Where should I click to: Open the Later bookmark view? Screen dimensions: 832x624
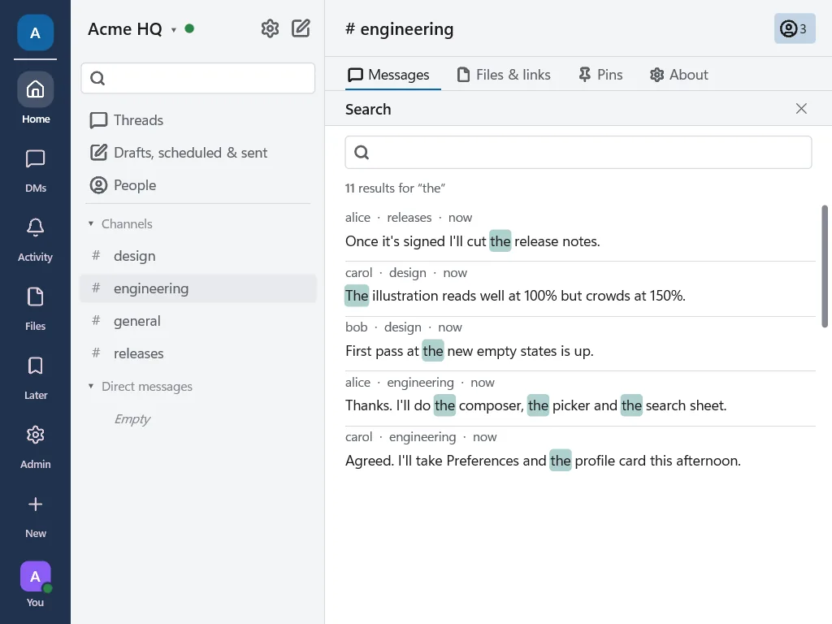tap(35, 377)
